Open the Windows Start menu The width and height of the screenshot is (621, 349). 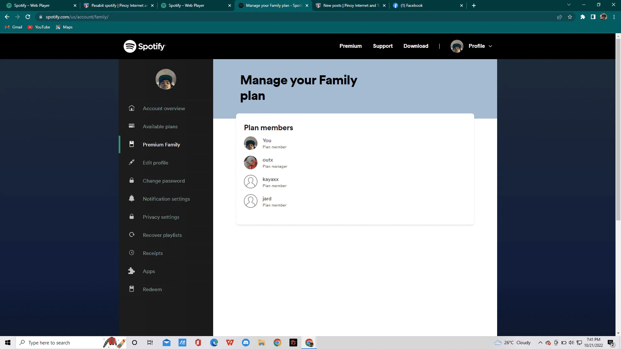(8, 343)
